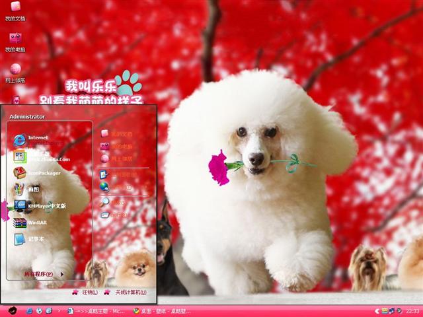This screenshot has width=423, height=317.
Task: Launch Internet Explorer from quick launch bar
Action: [29, 311]
